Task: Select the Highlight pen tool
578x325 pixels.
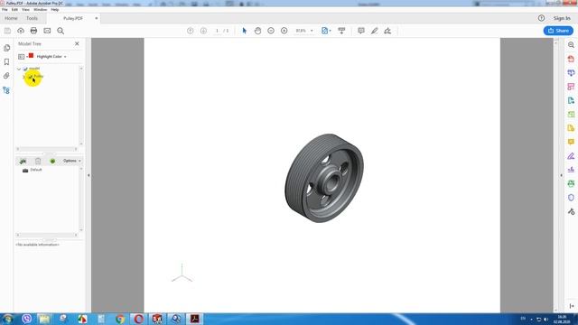Action: click(375, 31)
